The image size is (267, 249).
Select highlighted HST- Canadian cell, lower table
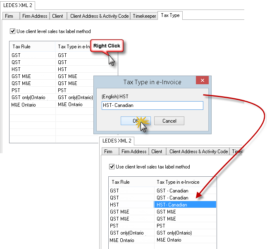185,204
